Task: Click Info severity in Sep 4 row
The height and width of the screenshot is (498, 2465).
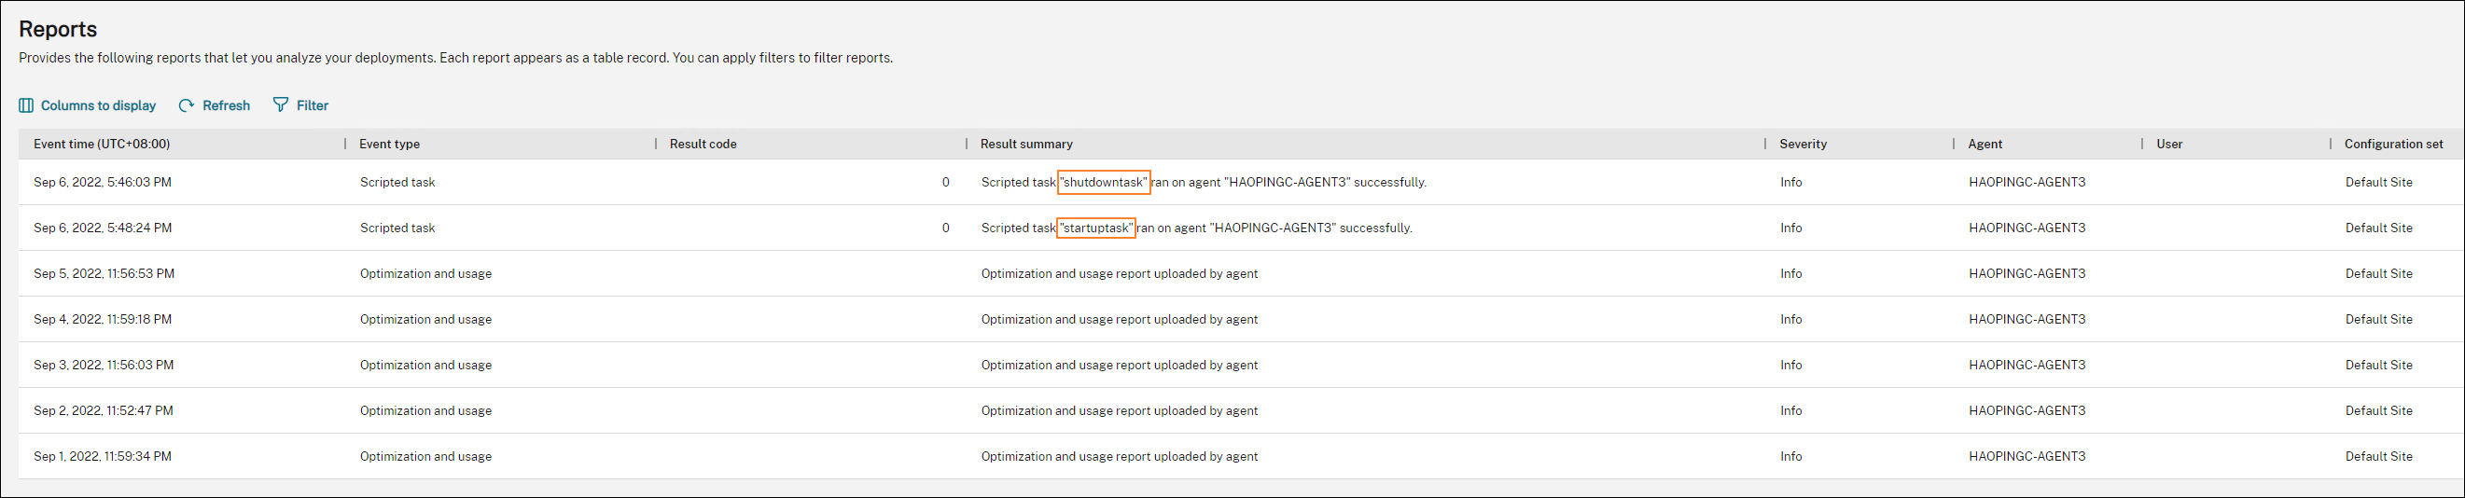Action: pos(1790,320)
